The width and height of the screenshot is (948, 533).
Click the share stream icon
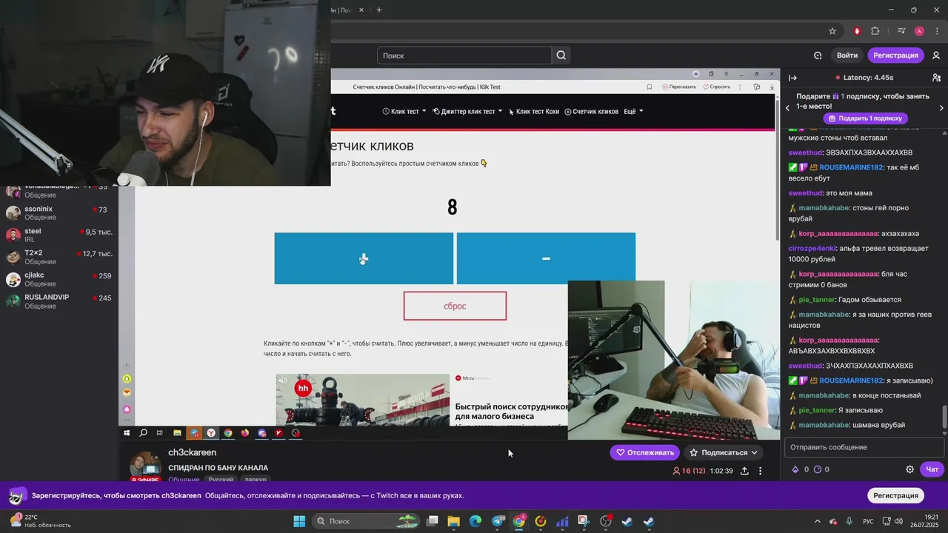click(744, 471)
